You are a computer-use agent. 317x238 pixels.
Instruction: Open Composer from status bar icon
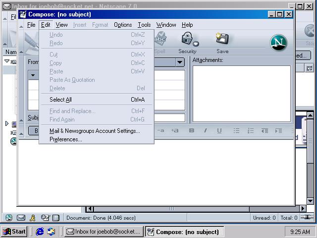[x=45, y=218]
